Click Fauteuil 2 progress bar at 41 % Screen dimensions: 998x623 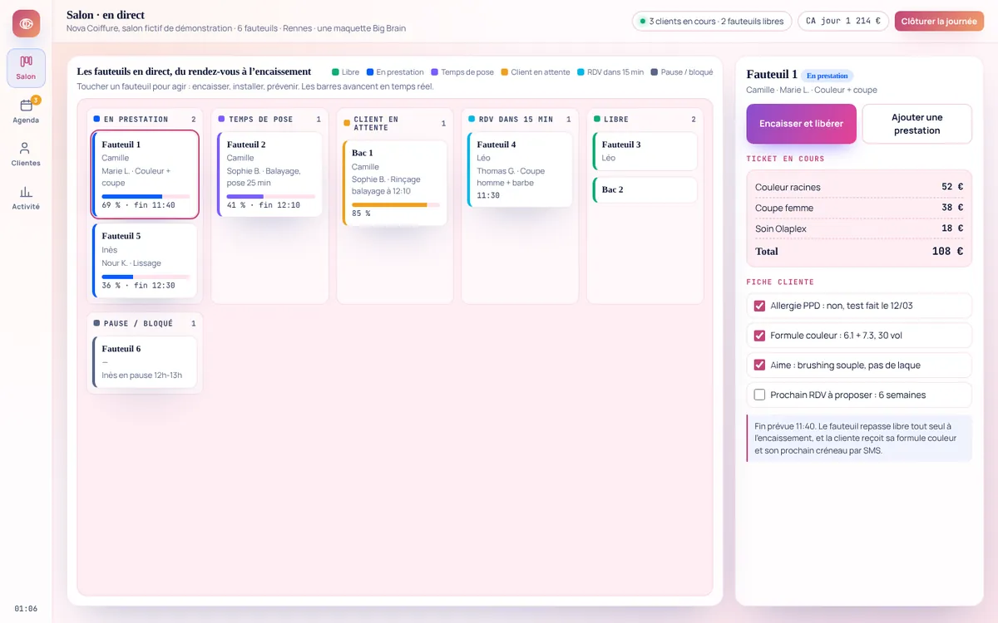(x=271, y=196)
